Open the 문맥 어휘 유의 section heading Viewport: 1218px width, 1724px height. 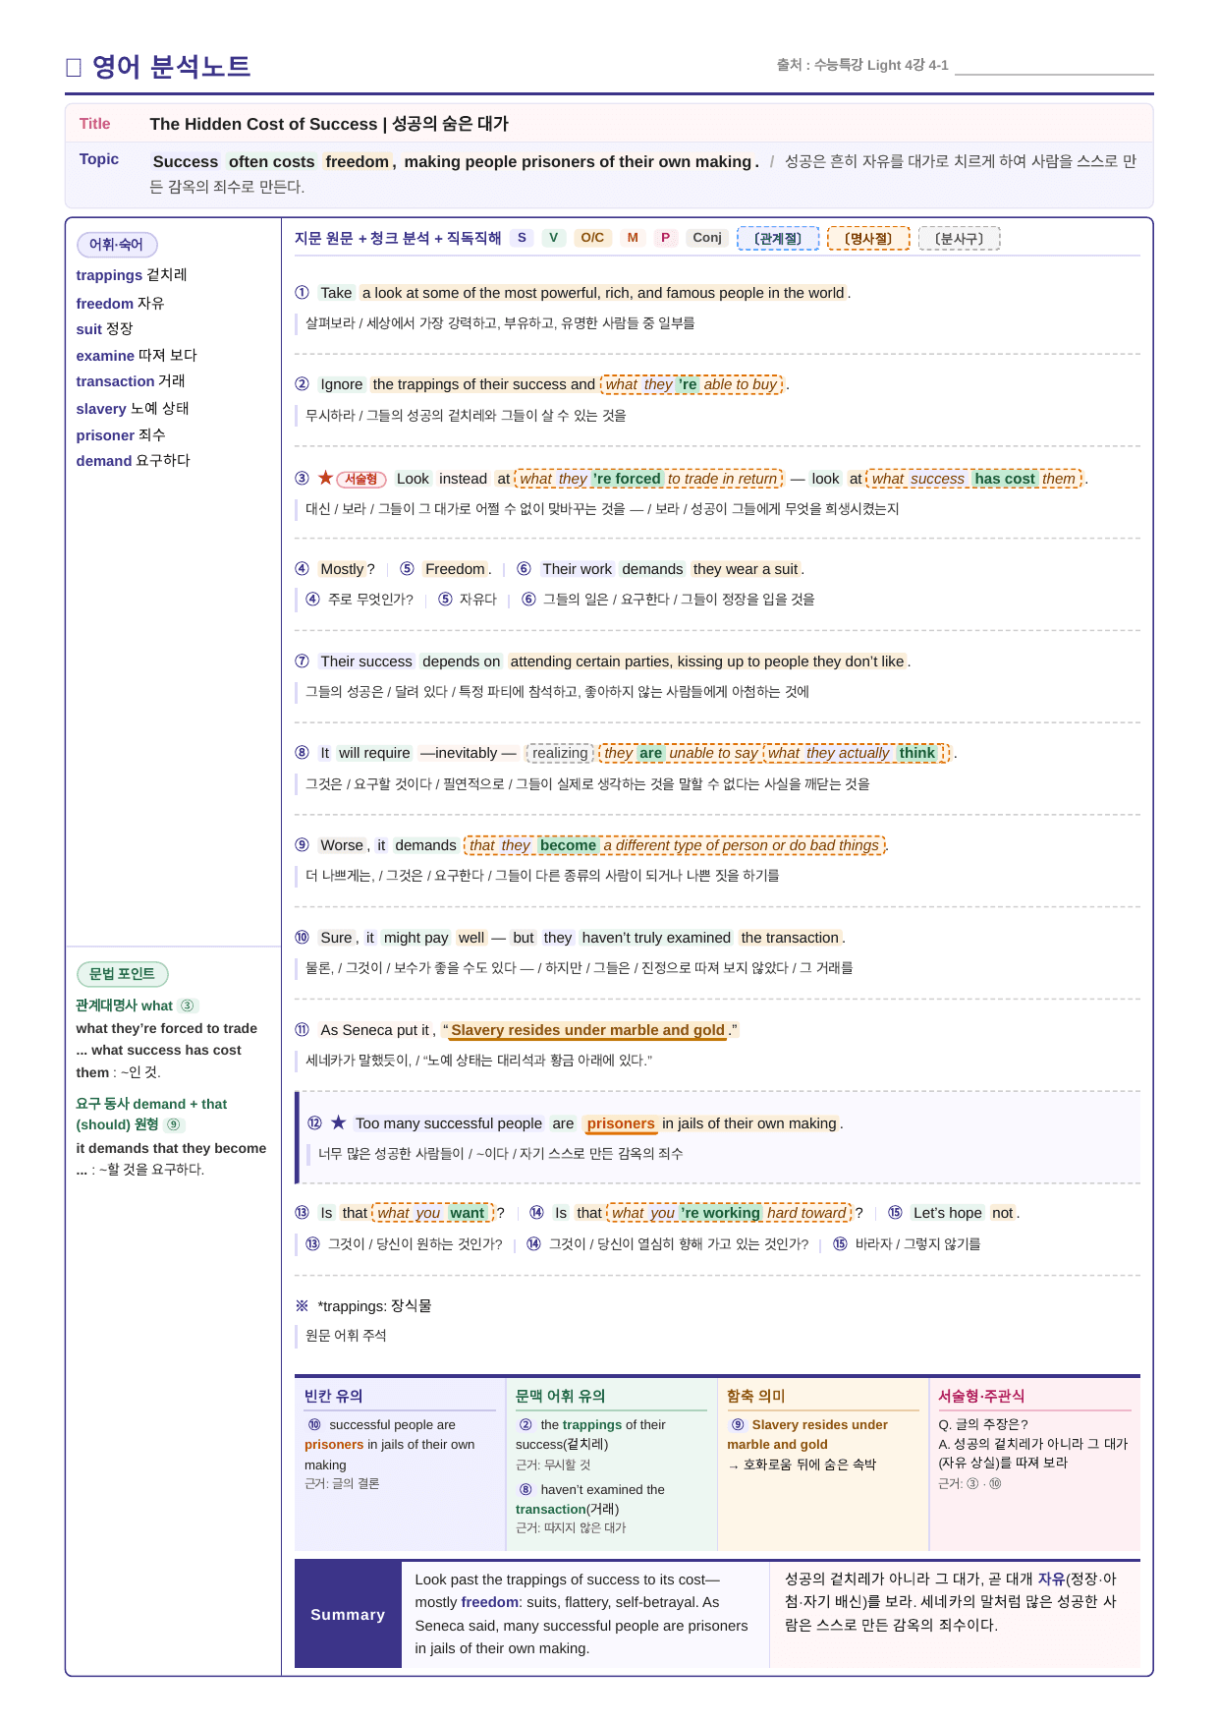click(560, 1396)
